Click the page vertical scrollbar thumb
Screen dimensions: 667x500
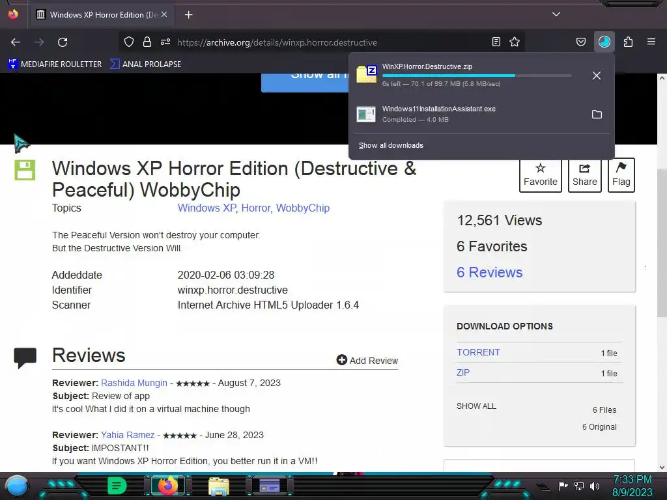[x=662, y=242]
